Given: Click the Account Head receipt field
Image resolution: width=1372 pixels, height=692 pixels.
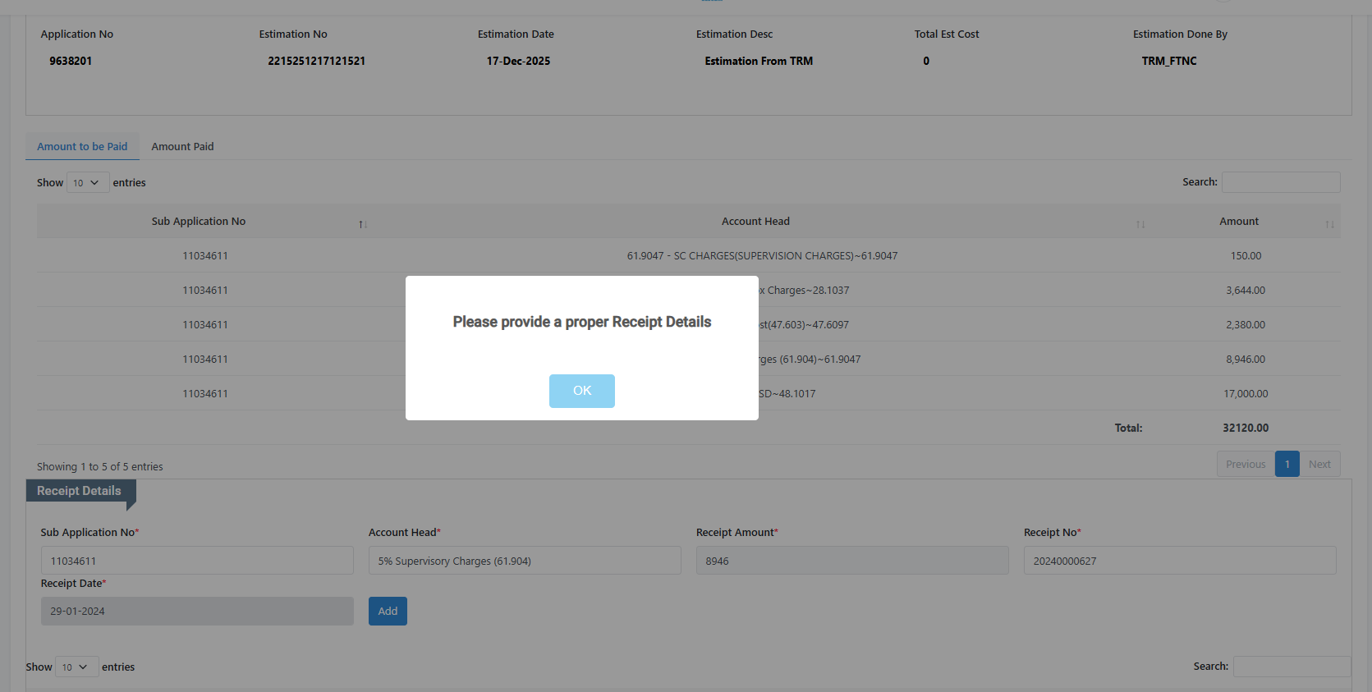Looking at the screenshot, I should pyautogui.click(x=525, y=561).
